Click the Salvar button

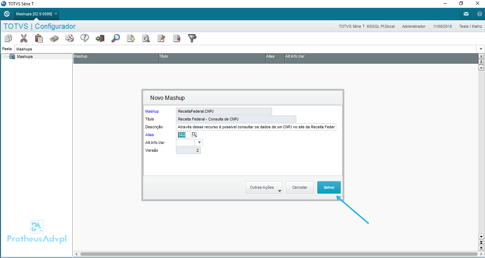coord(329,187)
